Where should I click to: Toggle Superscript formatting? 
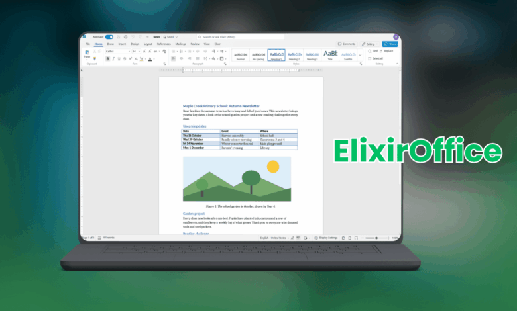click(130, 59)
